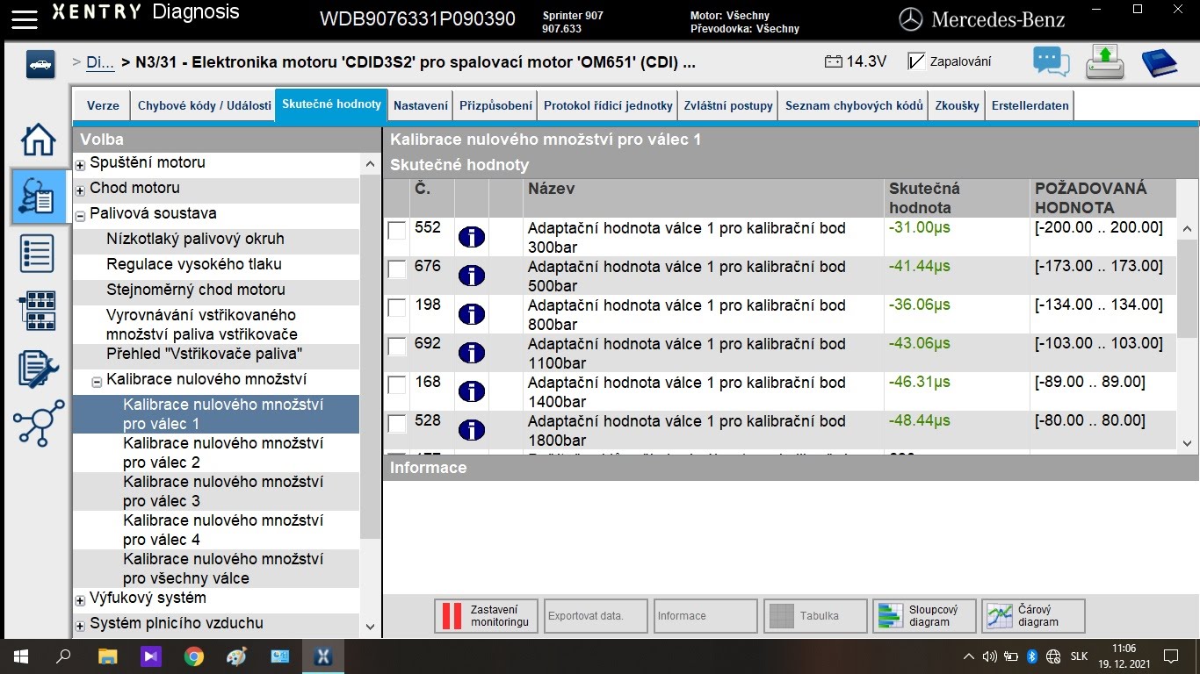Image resolution: width=1200 pixels, height=674 pixels.
Task: Check the box for row 528
Action: (x=397, y=424)
